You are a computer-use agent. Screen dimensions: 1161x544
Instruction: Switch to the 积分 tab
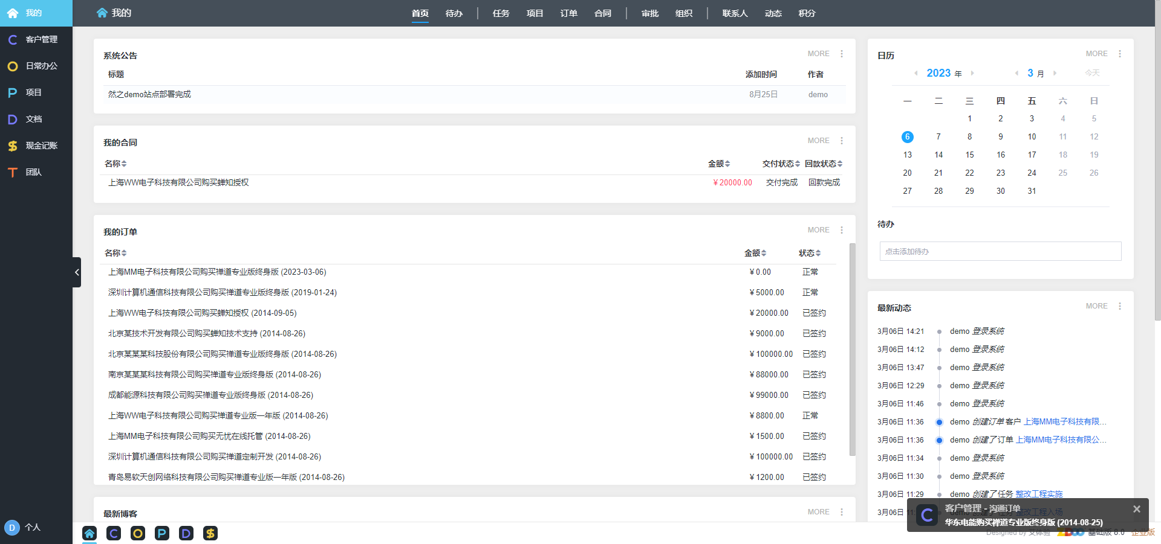(807, 13)
